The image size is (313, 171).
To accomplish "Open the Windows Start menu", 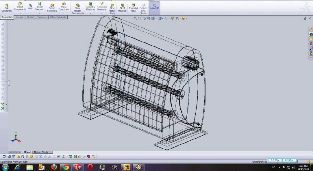I will (5, 167).
